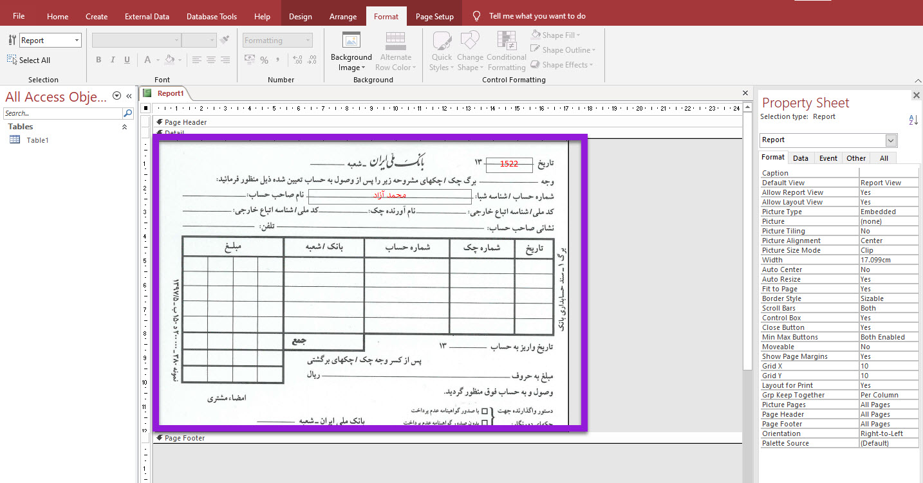Select the Page Footer section bar

[447, 438]
